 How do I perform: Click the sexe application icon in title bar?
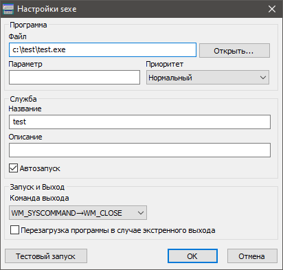[8, 9]
